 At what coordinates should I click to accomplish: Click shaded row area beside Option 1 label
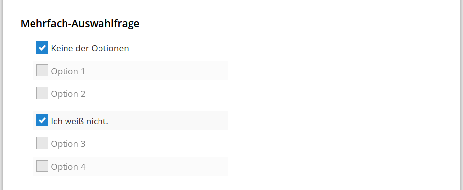(157, 71)
